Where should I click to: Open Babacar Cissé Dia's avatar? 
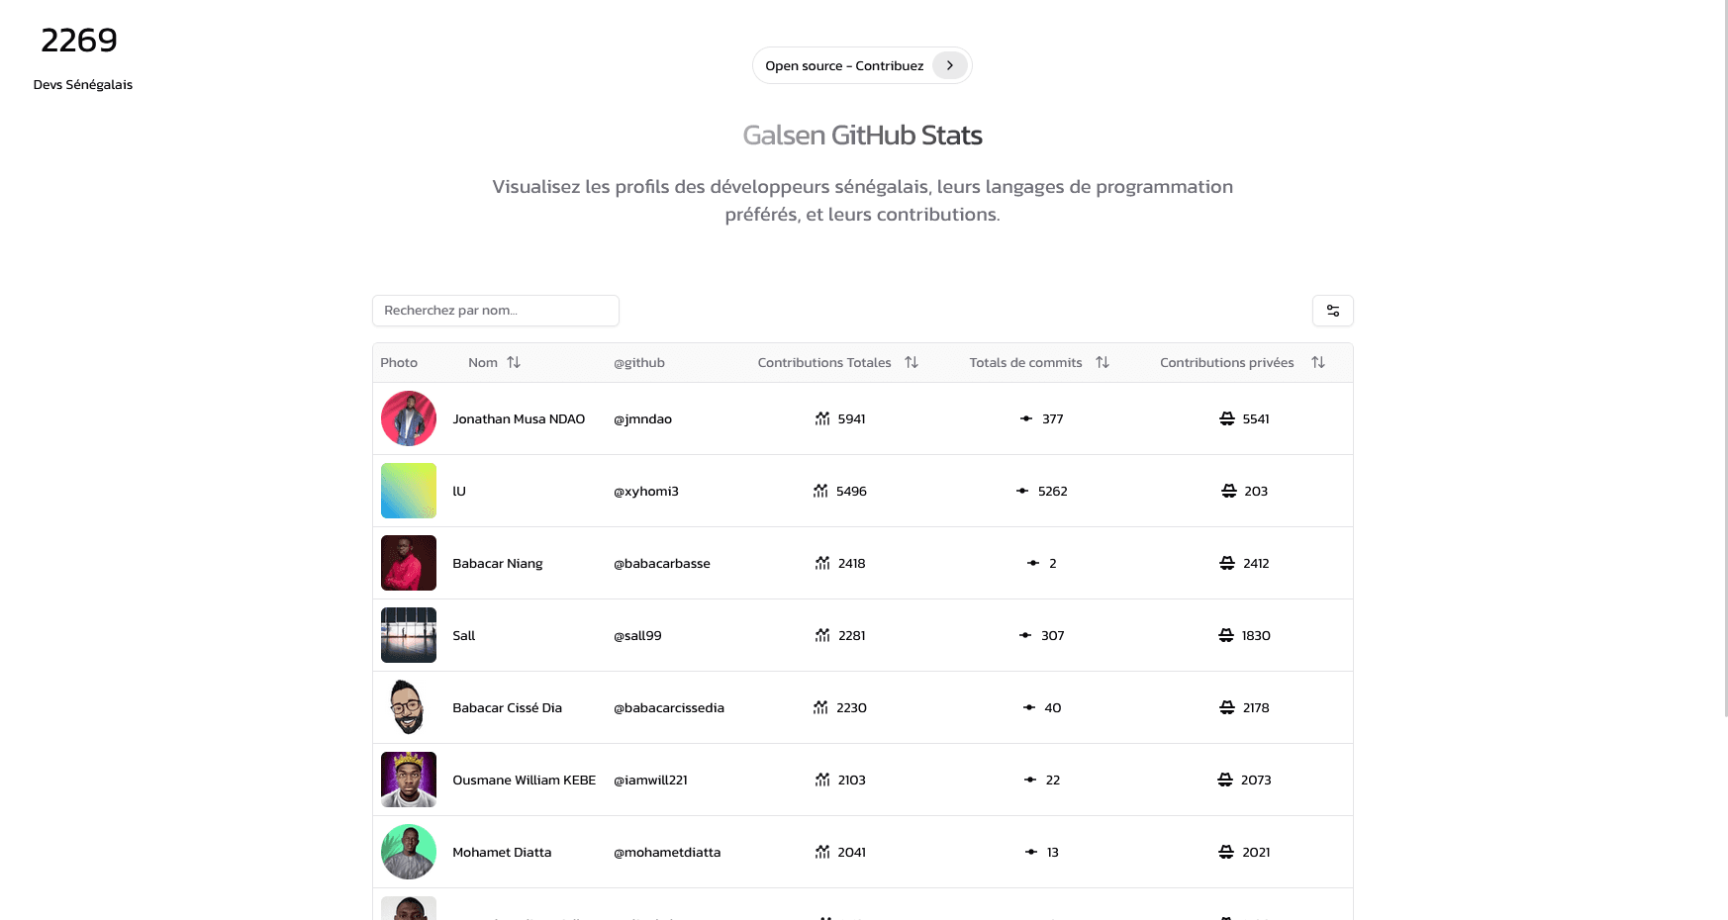pyautogui.click(x=409, y=707)
